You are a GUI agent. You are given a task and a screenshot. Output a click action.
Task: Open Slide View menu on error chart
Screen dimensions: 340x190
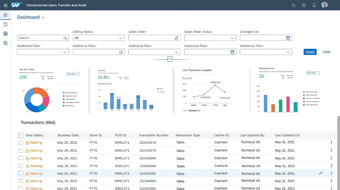73,74
